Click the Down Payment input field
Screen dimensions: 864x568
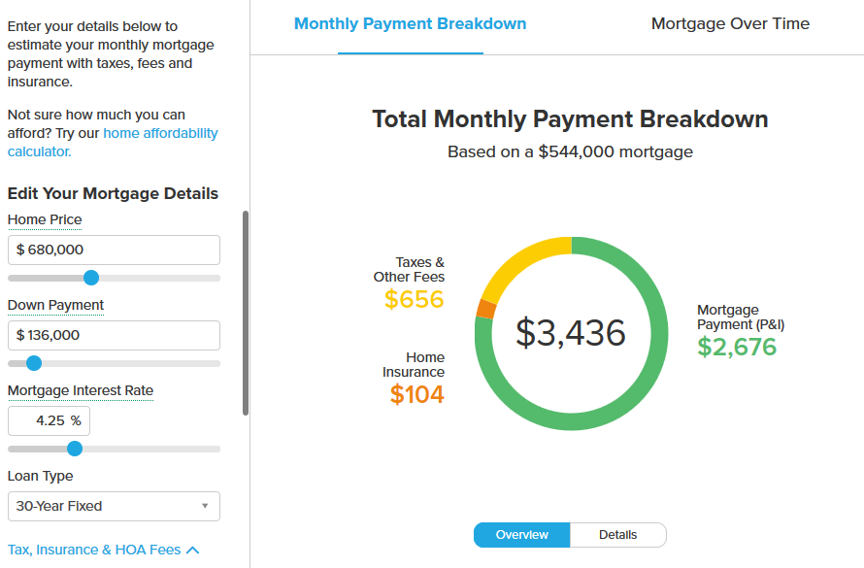point(114,336)
